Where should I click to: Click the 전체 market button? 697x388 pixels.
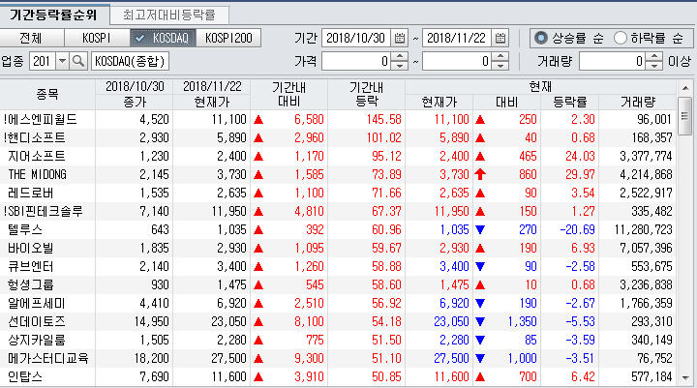[x=32, y=38]
